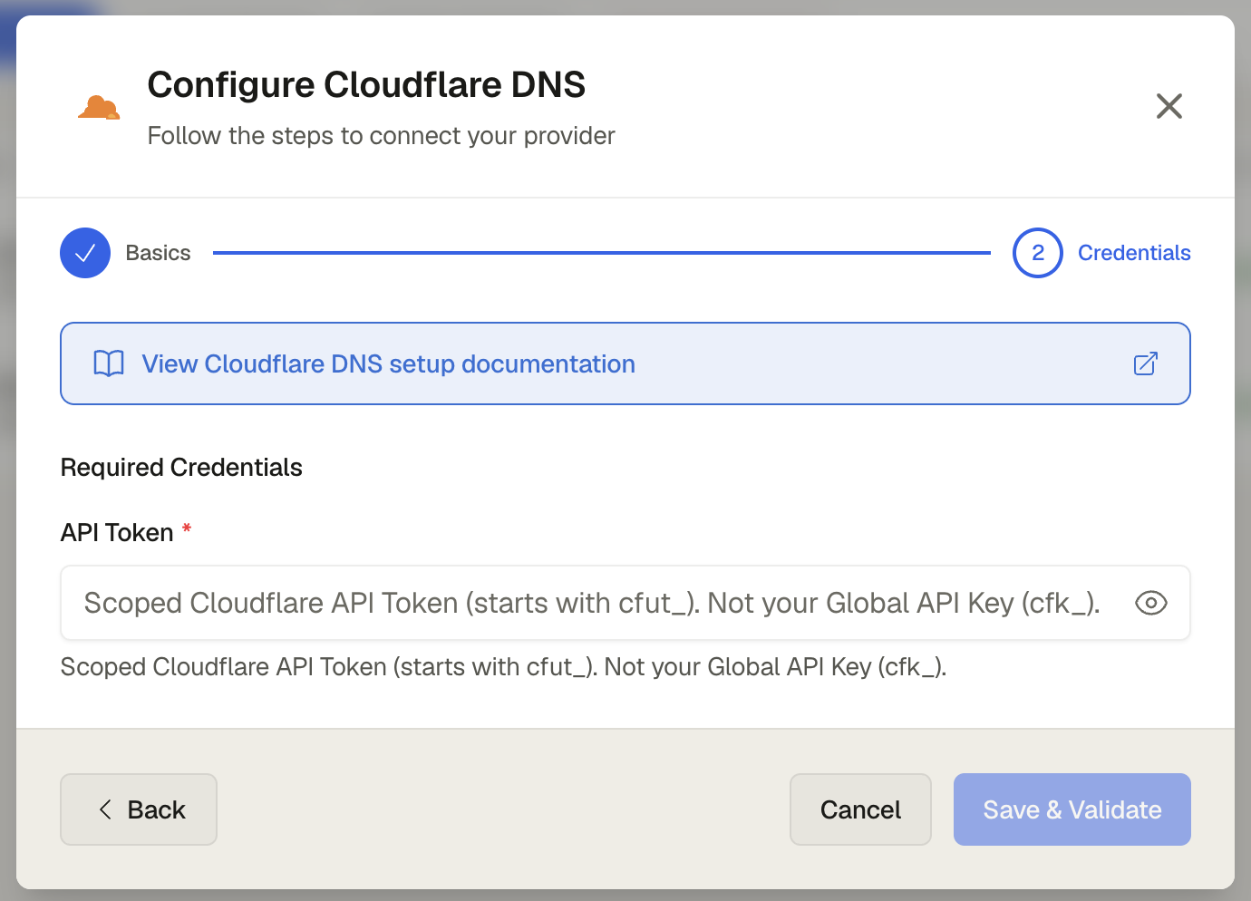Viewport: 1251px width, 901px height.
Task: Click the Save & Validate button
Action: point(1072,809)
